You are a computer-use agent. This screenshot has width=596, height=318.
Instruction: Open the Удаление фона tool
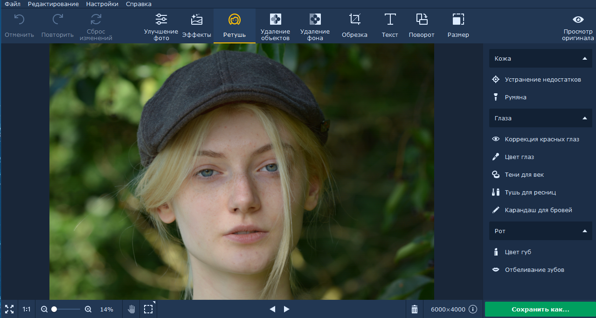pos(315,26)
